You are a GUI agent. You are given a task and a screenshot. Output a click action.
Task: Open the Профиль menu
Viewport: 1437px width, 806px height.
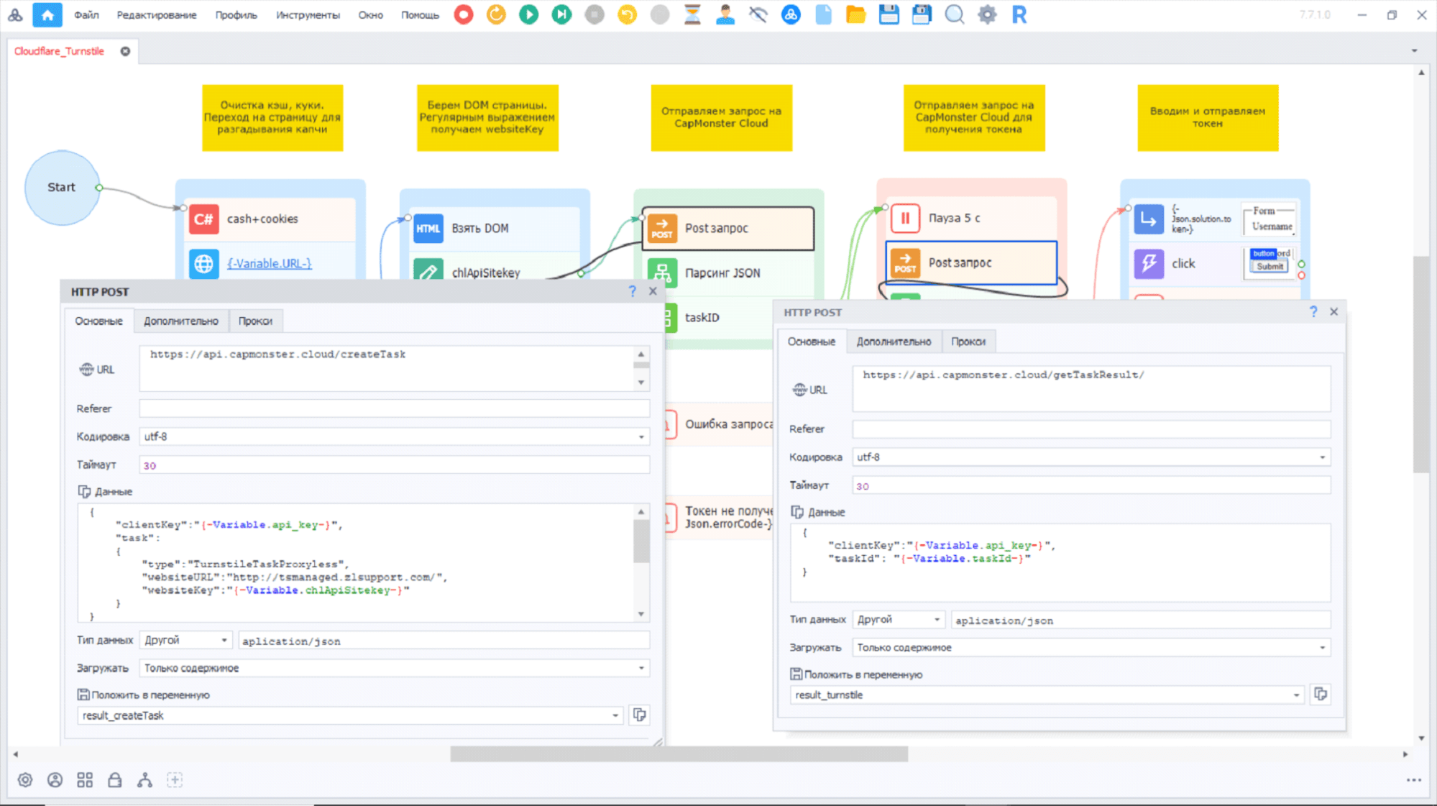[236, 14]
